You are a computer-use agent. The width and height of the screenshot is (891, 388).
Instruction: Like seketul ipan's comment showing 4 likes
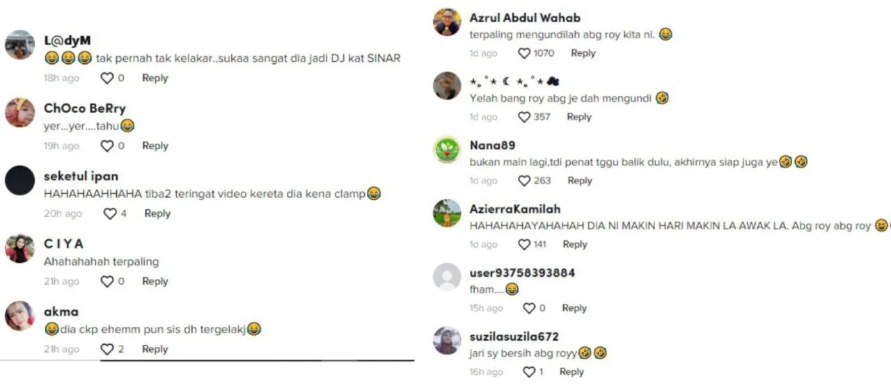[110, 214]
